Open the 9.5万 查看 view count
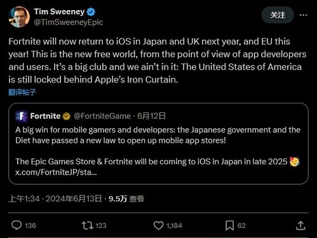The image size is (317, 238). click(126, 199)
